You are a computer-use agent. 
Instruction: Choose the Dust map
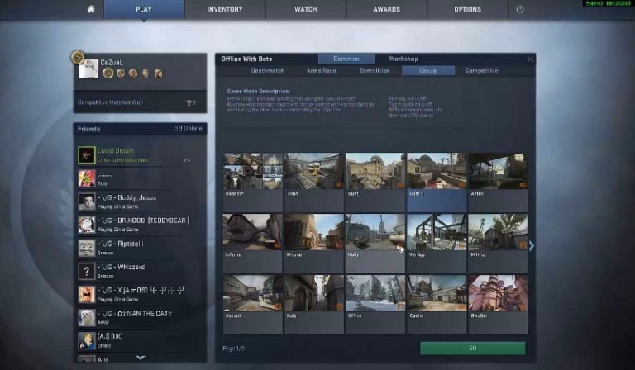(x=375, y=182)
